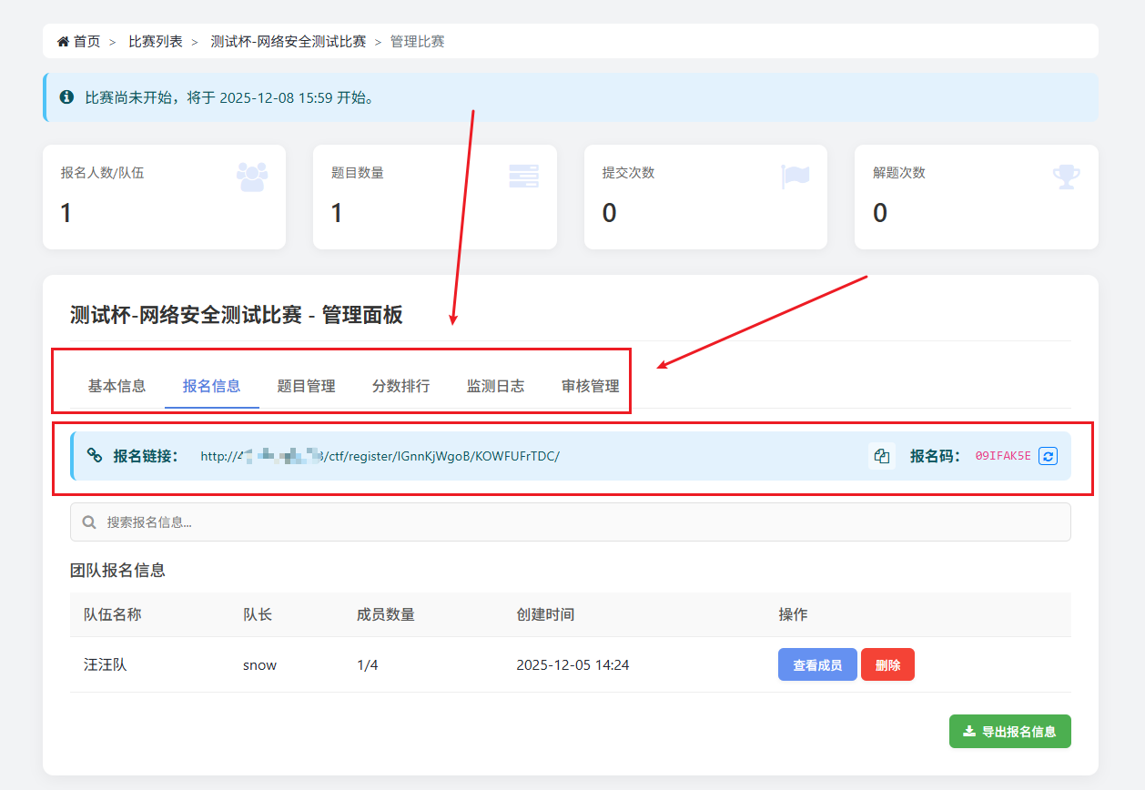Click the trophy icon on 解题次数 card
The height and width of the screenshot is (790, 1145).
coord(1066,177)
